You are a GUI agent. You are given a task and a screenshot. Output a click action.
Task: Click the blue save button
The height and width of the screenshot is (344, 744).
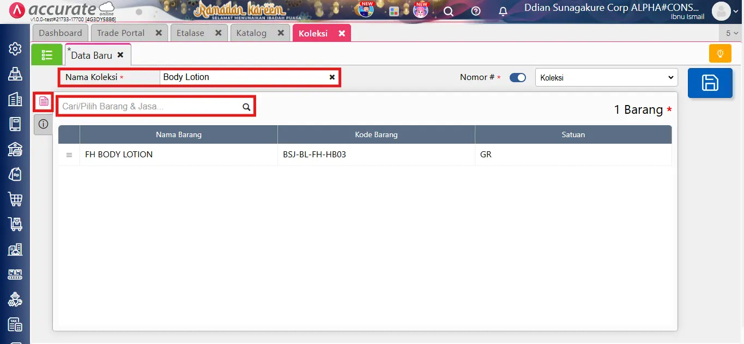tap(710, 83)
